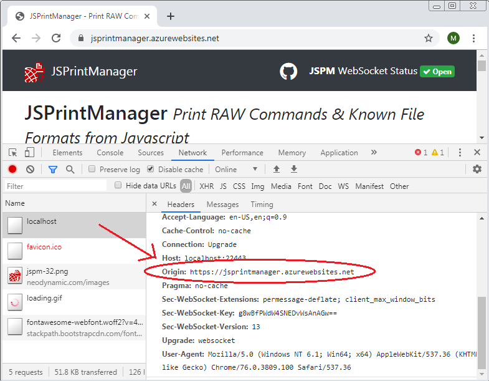This screenshot has width=489, height=381.
Task: Filter requests by Manifest
Action: (x=369, y=186)
